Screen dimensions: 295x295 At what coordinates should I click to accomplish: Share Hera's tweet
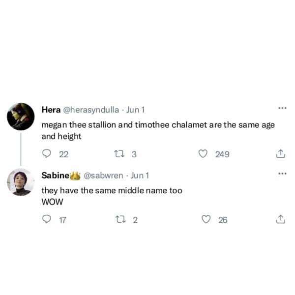(x=281, y=154)
